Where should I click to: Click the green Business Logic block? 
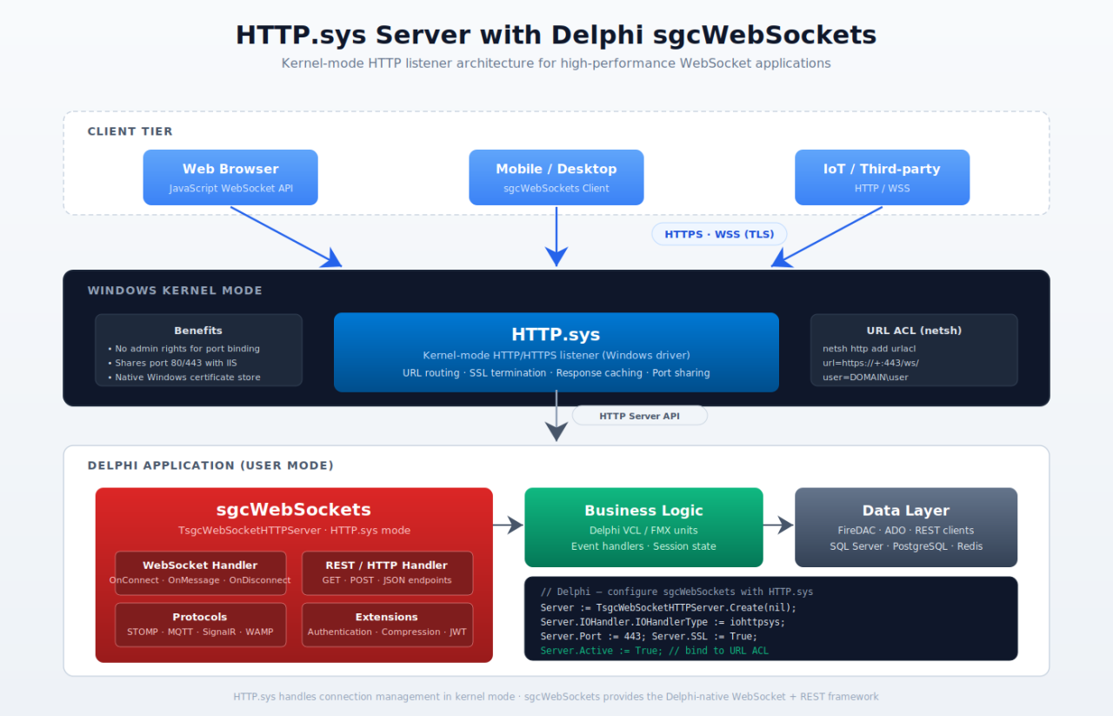[643, 527]
